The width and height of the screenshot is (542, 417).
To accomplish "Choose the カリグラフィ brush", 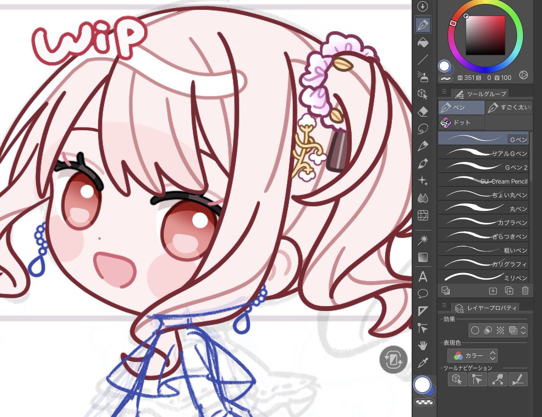I will [x=483, y=263].
